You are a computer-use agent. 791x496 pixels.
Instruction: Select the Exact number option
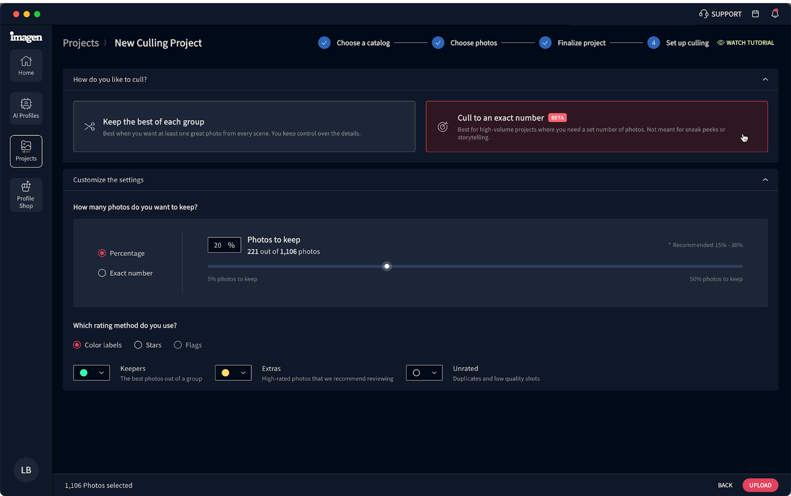click(x=101, y=273)
